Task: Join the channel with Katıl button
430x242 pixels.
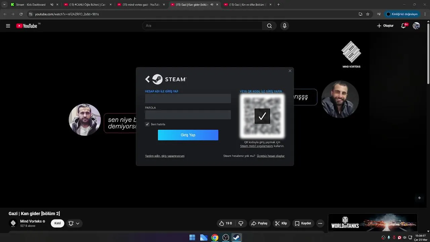Action: pos(57,223)
